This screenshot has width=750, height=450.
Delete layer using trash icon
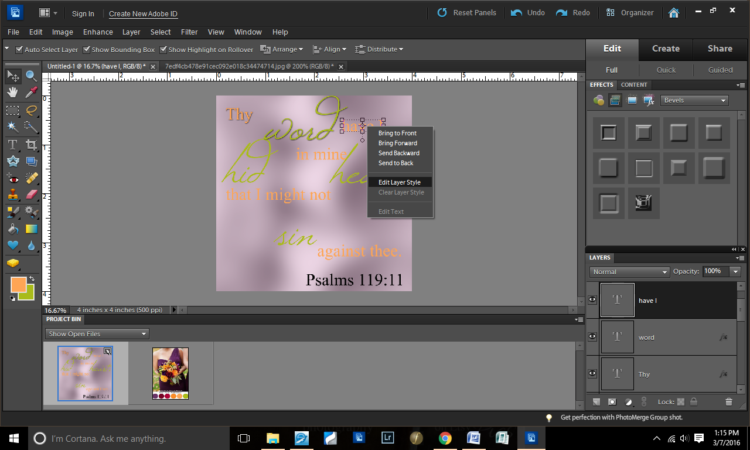click(x=729, y=402)
